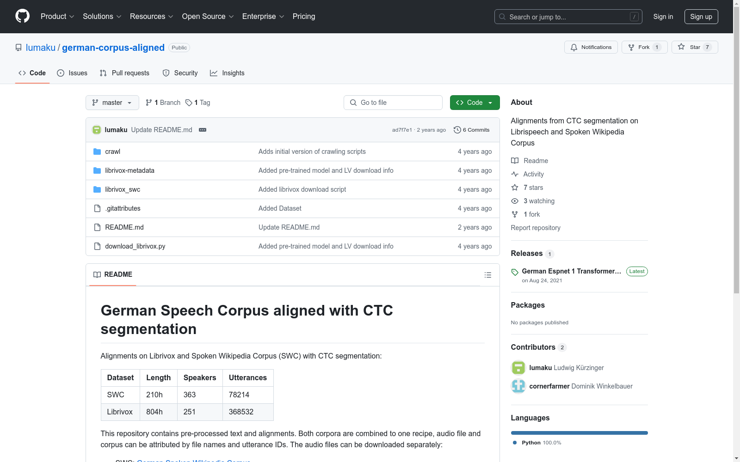This screenshot has width=740, height=462.
Task: Open the master branch selector dropdown
Action: tap(112, 103)
